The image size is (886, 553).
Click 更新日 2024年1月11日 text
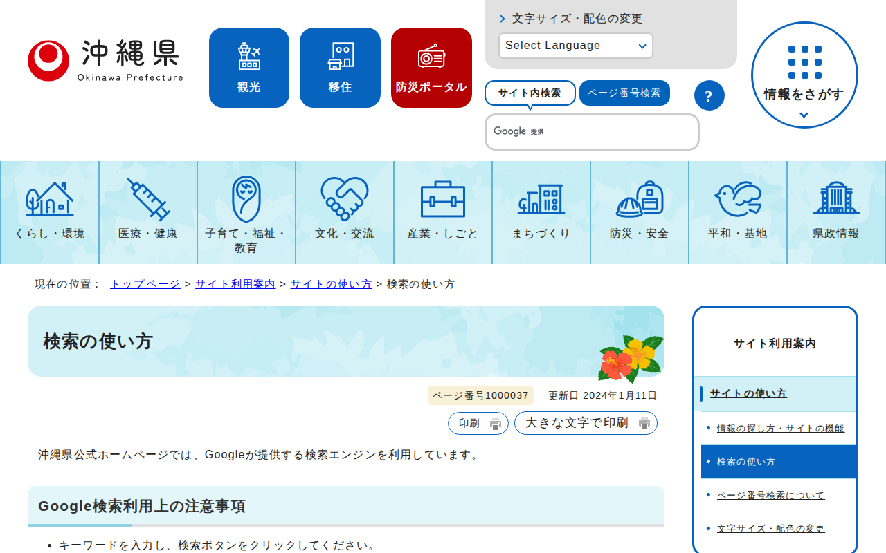click(x=602, y=395)
